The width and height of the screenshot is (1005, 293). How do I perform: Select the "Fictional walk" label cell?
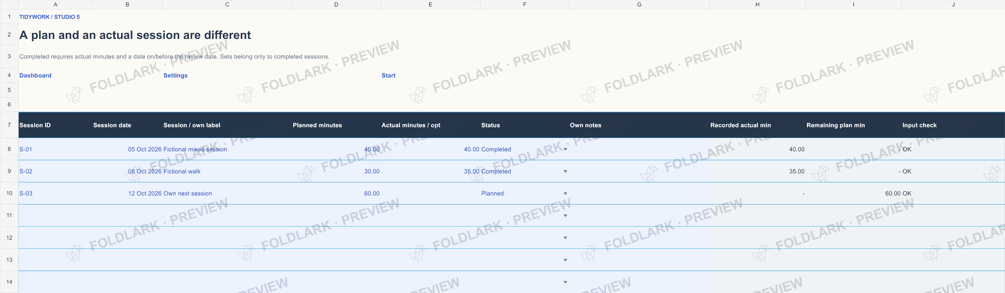pyautogui.click(x=227, y=171)
